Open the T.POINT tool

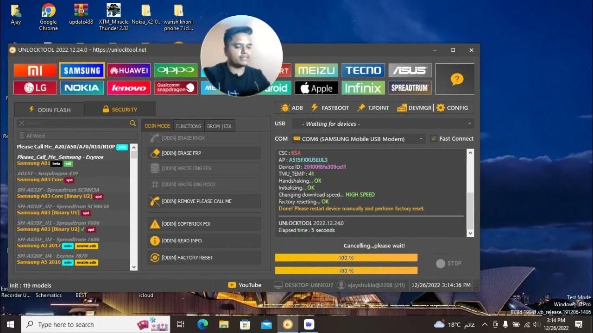tap(373, 108)
